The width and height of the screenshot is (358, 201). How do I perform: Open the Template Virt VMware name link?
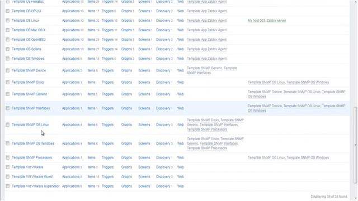pyautogui.click(x=27, y=167)
